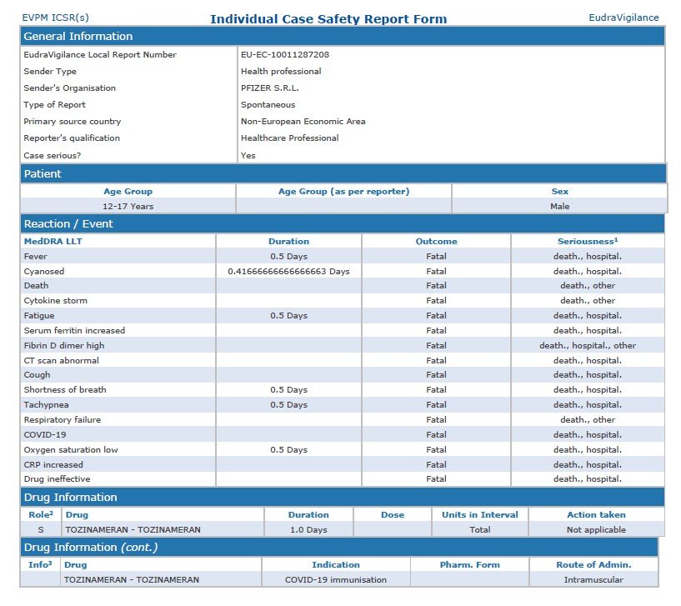
Task: Click the Intramuscular route of admin cell
Action: [x=593, y=580]
